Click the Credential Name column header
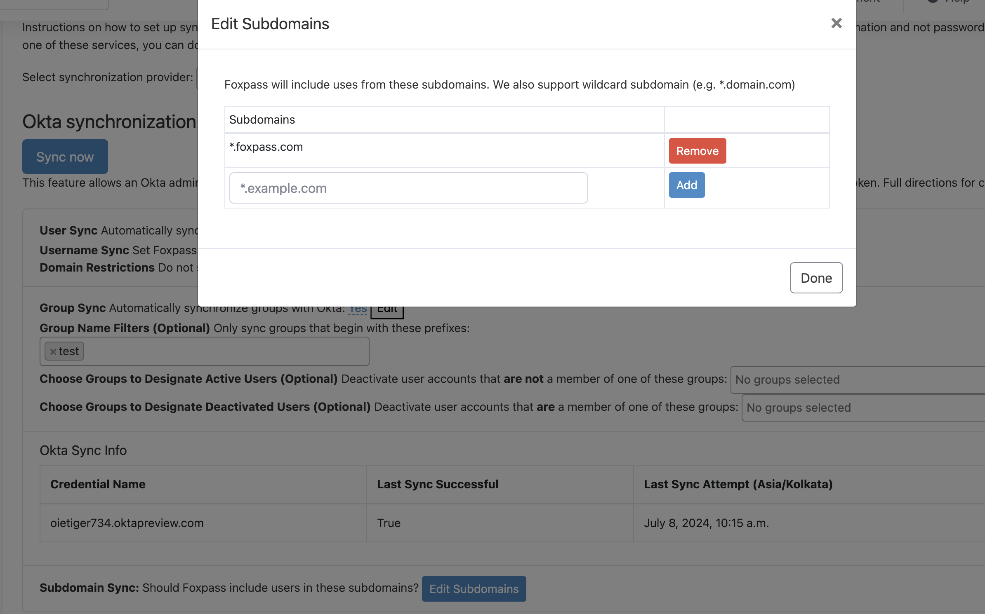Image resolution: width=985 pixels, height=614 pixels. (203, 484)
